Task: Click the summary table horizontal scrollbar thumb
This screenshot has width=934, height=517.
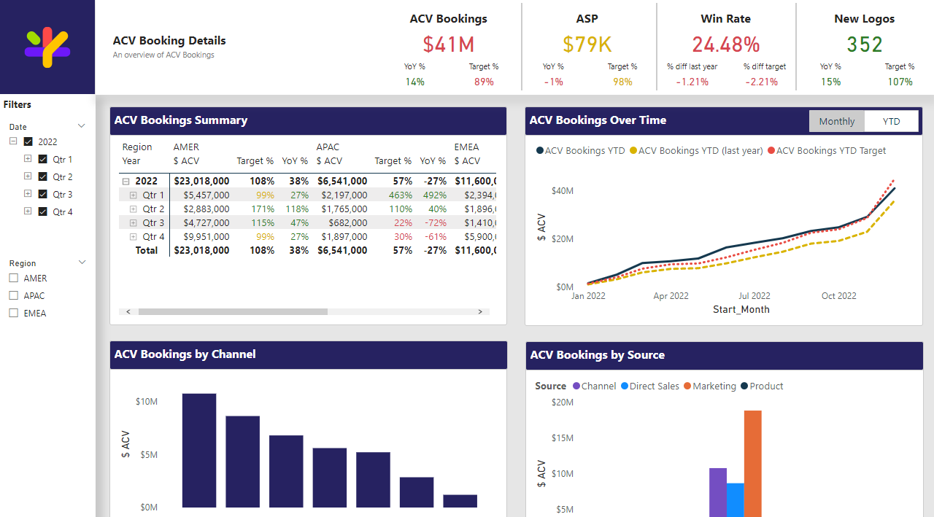Action: tap(233, 311)
